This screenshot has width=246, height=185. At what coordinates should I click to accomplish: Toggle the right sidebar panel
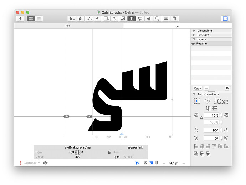(225, 19)
